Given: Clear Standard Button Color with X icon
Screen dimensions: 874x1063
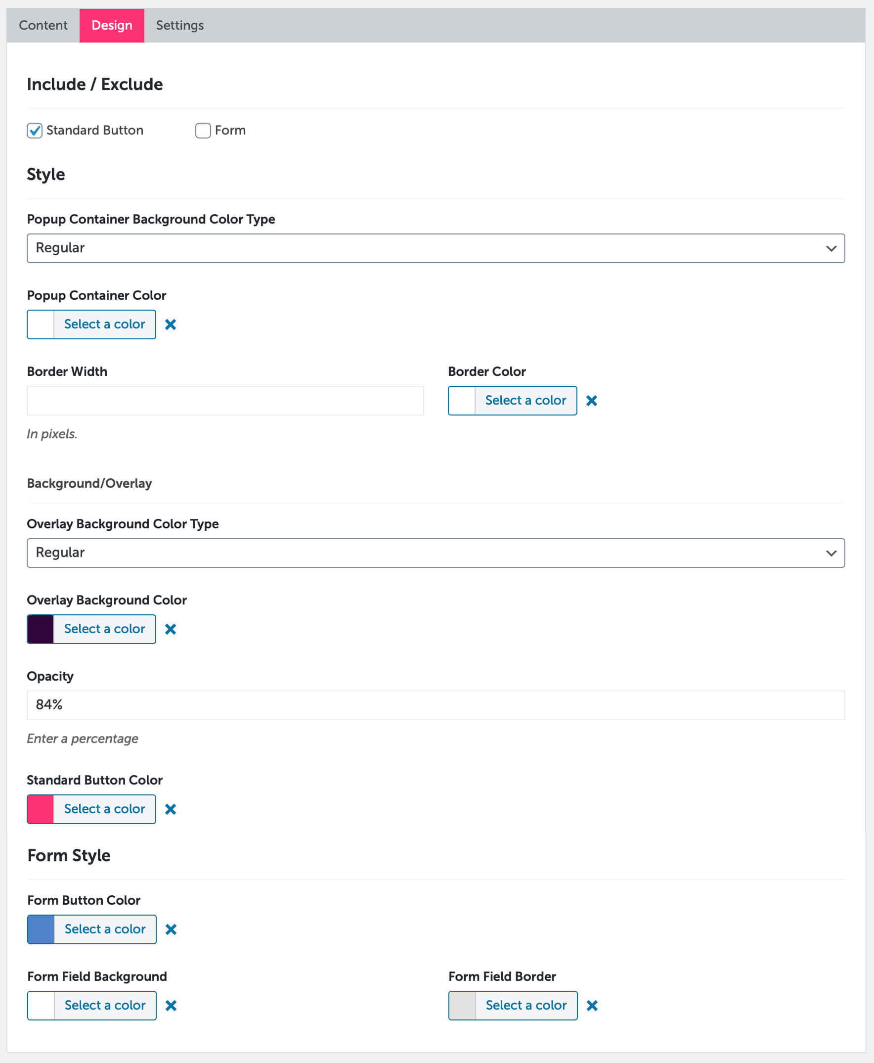Looking at the screenshot, I should pyautogui.click(x=171, y=809).
